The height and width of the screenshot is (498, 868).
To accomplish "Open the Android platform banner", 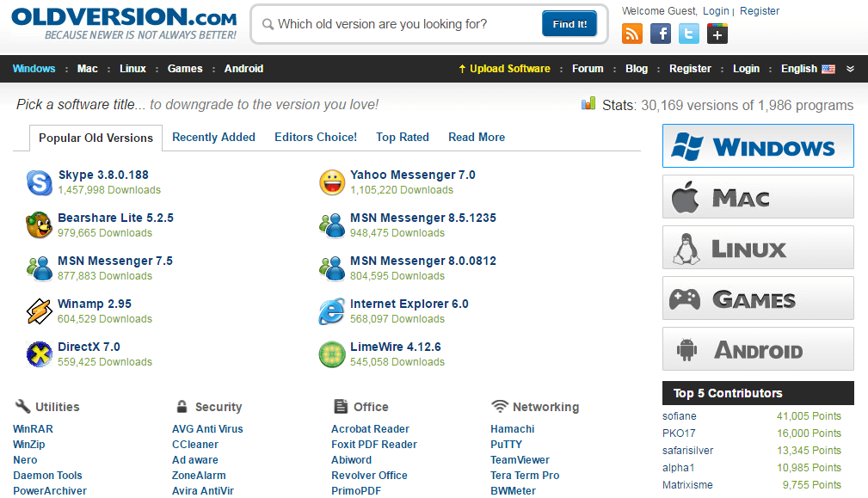I will point(759,348).
